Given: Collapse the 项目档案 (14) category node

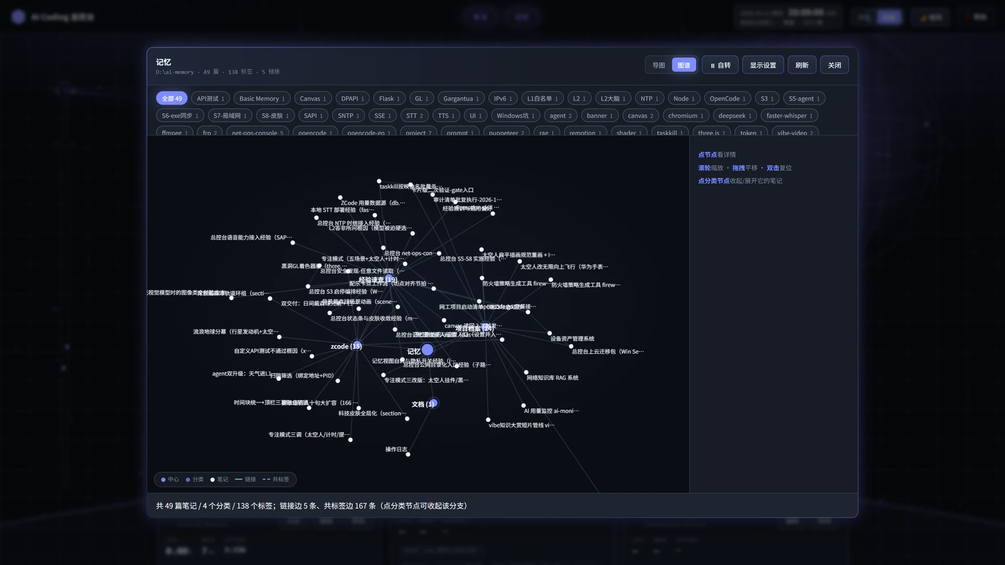Looking at the screenshot, I should (x=486, y=328).
